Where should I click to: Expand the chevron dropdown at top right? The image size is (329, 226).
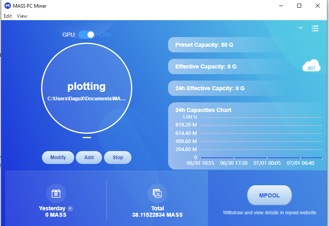300,28
